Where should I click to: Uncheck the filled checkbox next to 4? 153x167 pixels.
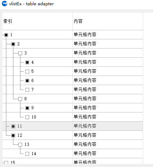click(27, 62)
